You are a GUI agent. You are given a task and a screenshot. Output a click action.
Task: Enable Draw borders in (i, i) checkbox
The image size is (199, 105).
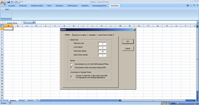tap(71, 64)
